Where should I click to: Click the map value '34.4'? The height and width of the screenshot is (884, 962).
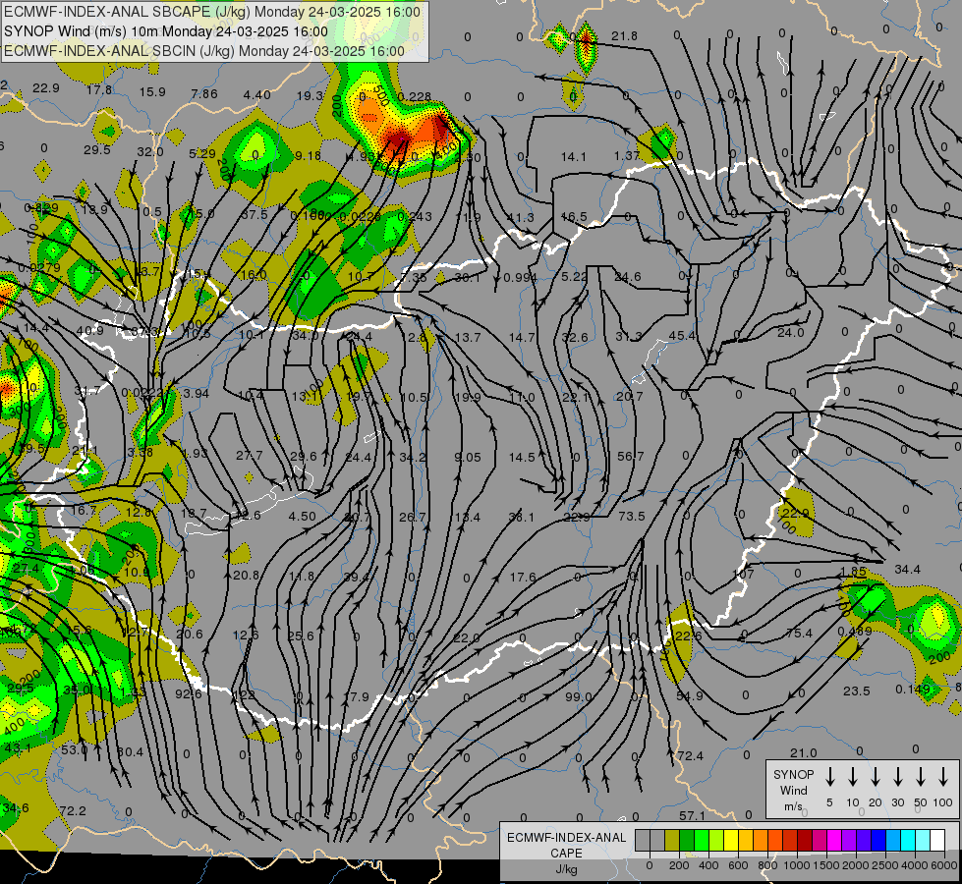pos(907,570)
